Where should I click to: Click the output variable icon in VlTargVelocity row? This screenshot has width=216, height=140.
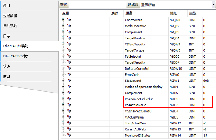(69, 44)
